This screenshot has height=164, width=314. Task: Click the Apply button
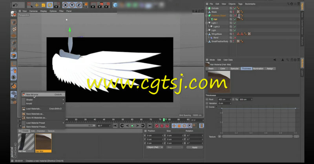pos(194,147)
